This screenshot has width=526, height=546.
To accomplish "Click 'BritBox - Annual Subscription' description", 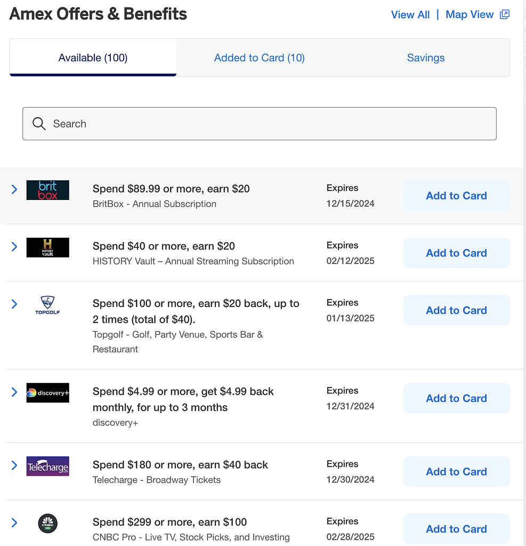I will [154, 204].
